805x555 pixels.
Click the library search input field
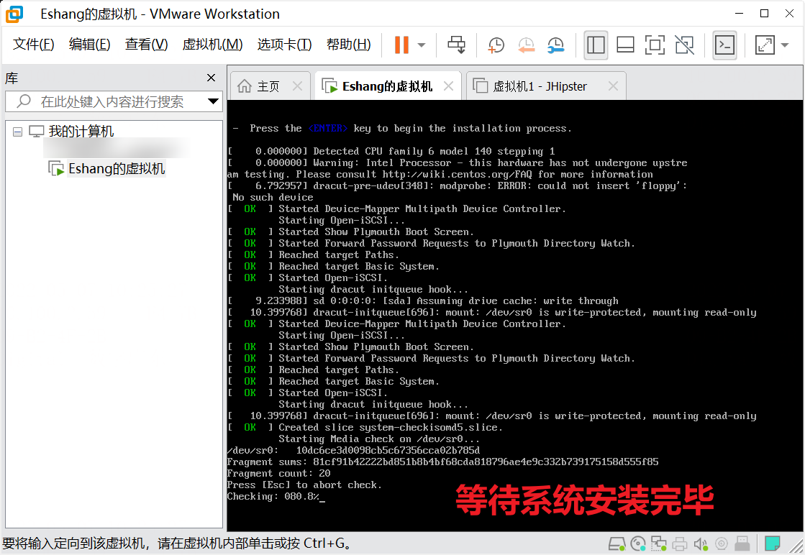[x=114, y=101]
